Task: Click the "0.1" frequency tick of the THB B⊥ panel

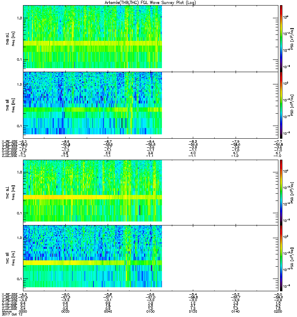Action: click(19, 60)
